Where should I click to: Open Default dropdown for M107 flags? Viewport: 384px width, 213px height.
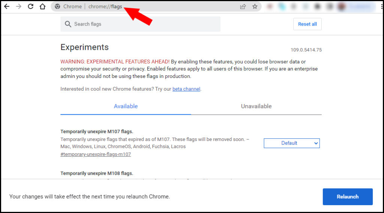point(292,143)
